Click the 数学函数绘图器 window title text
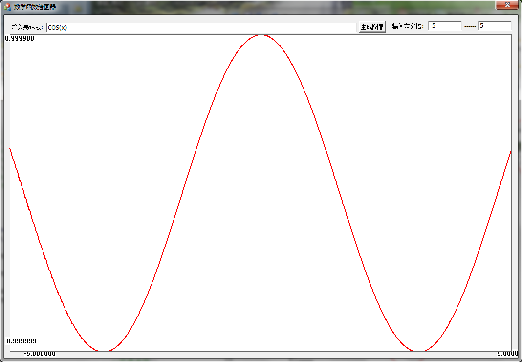This screenshot has height=362, width=522. pos(35,7)
